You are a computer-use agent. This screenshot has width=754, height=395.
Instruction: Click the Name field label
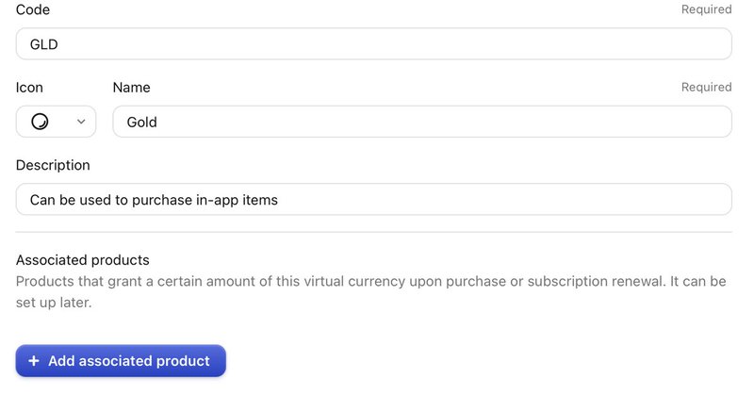pyautogui.click(x=131, y=88)
